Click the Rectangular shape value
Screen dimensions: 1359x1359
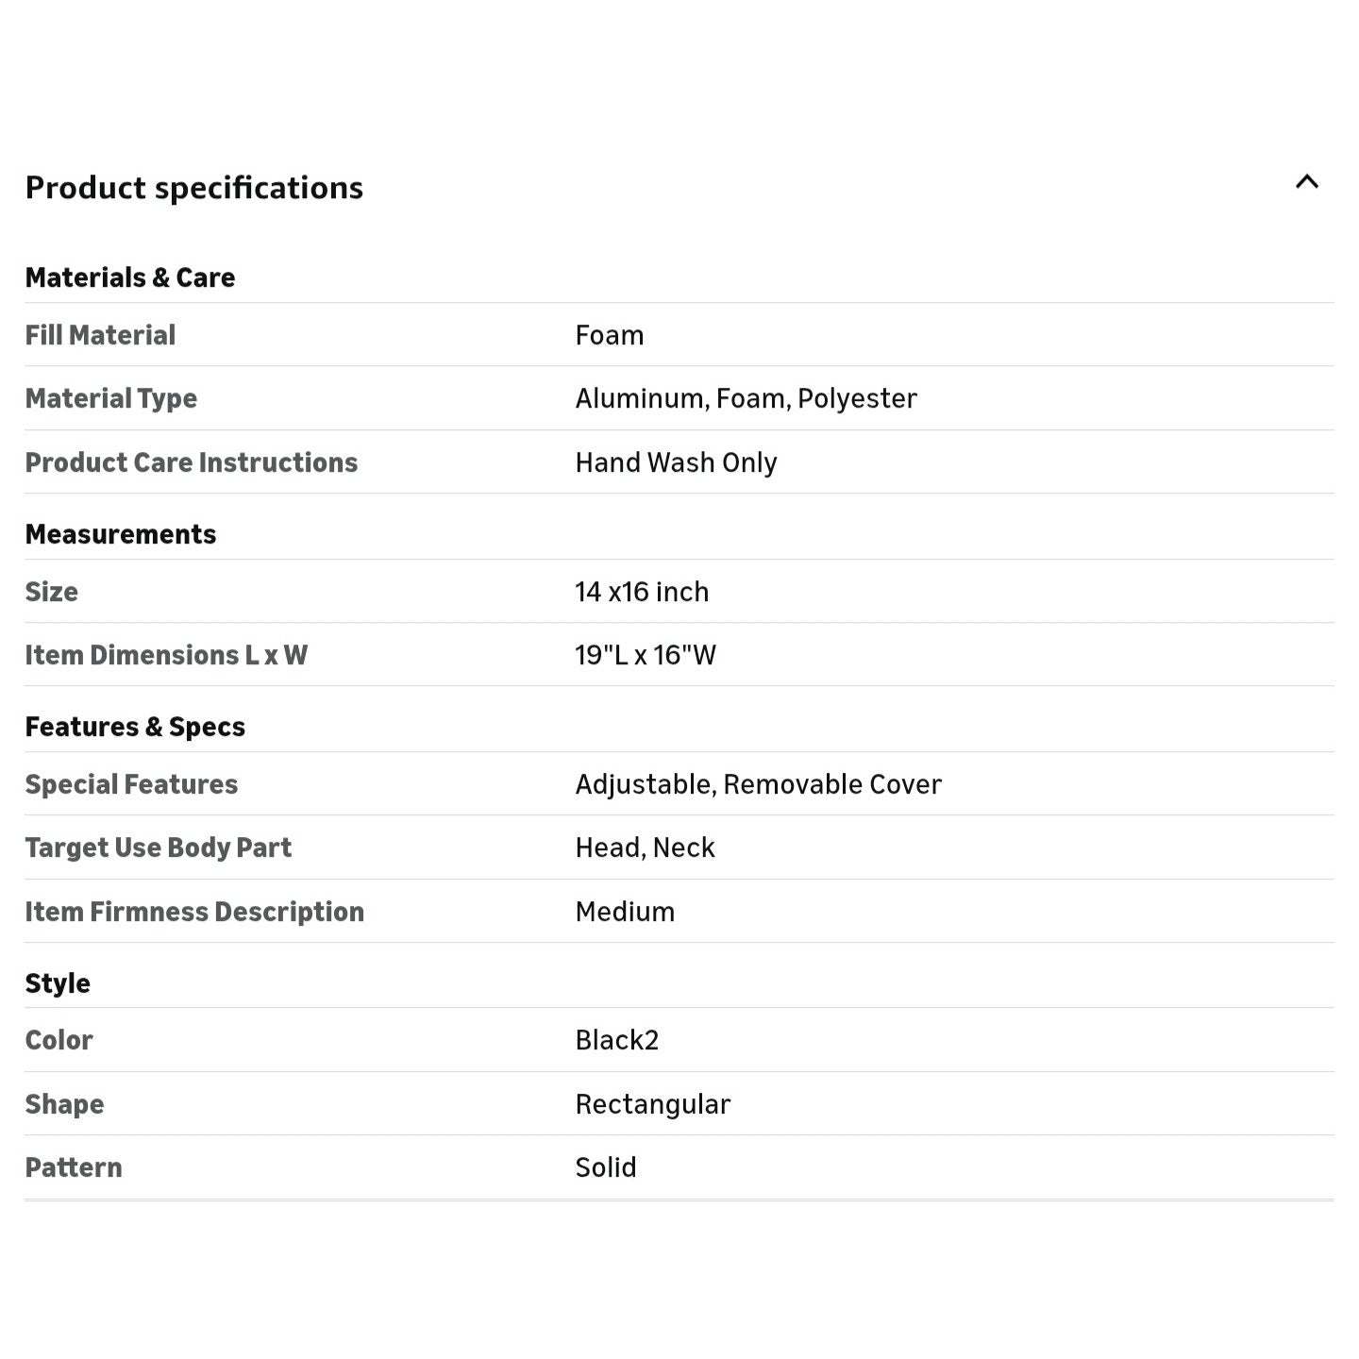653,1104
